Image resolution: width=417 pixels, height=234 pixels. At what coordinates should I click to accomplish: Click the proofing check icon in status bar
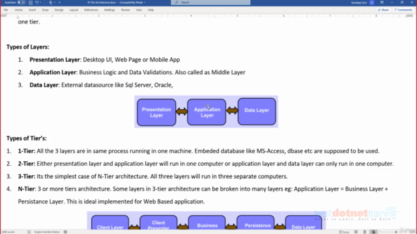point(29,232)
